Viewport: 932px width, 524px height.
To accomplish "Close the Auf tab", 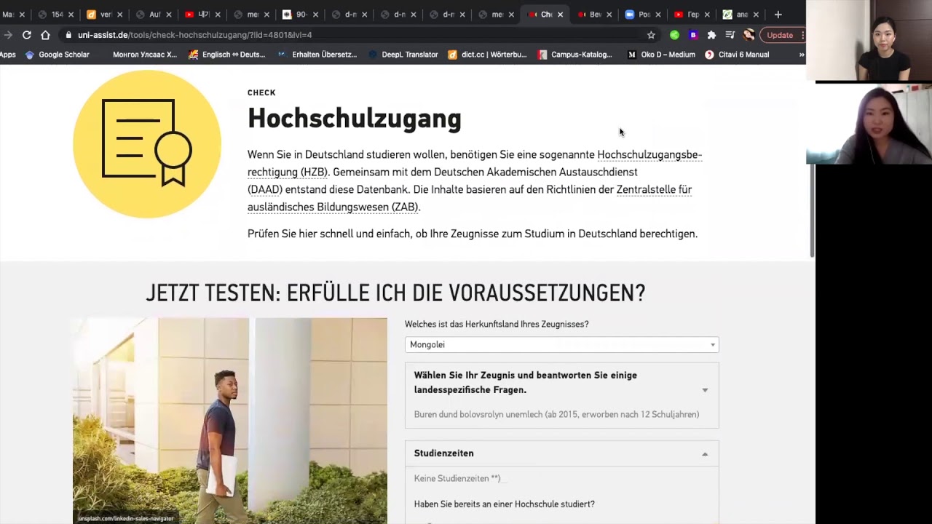I will [168, 15].
